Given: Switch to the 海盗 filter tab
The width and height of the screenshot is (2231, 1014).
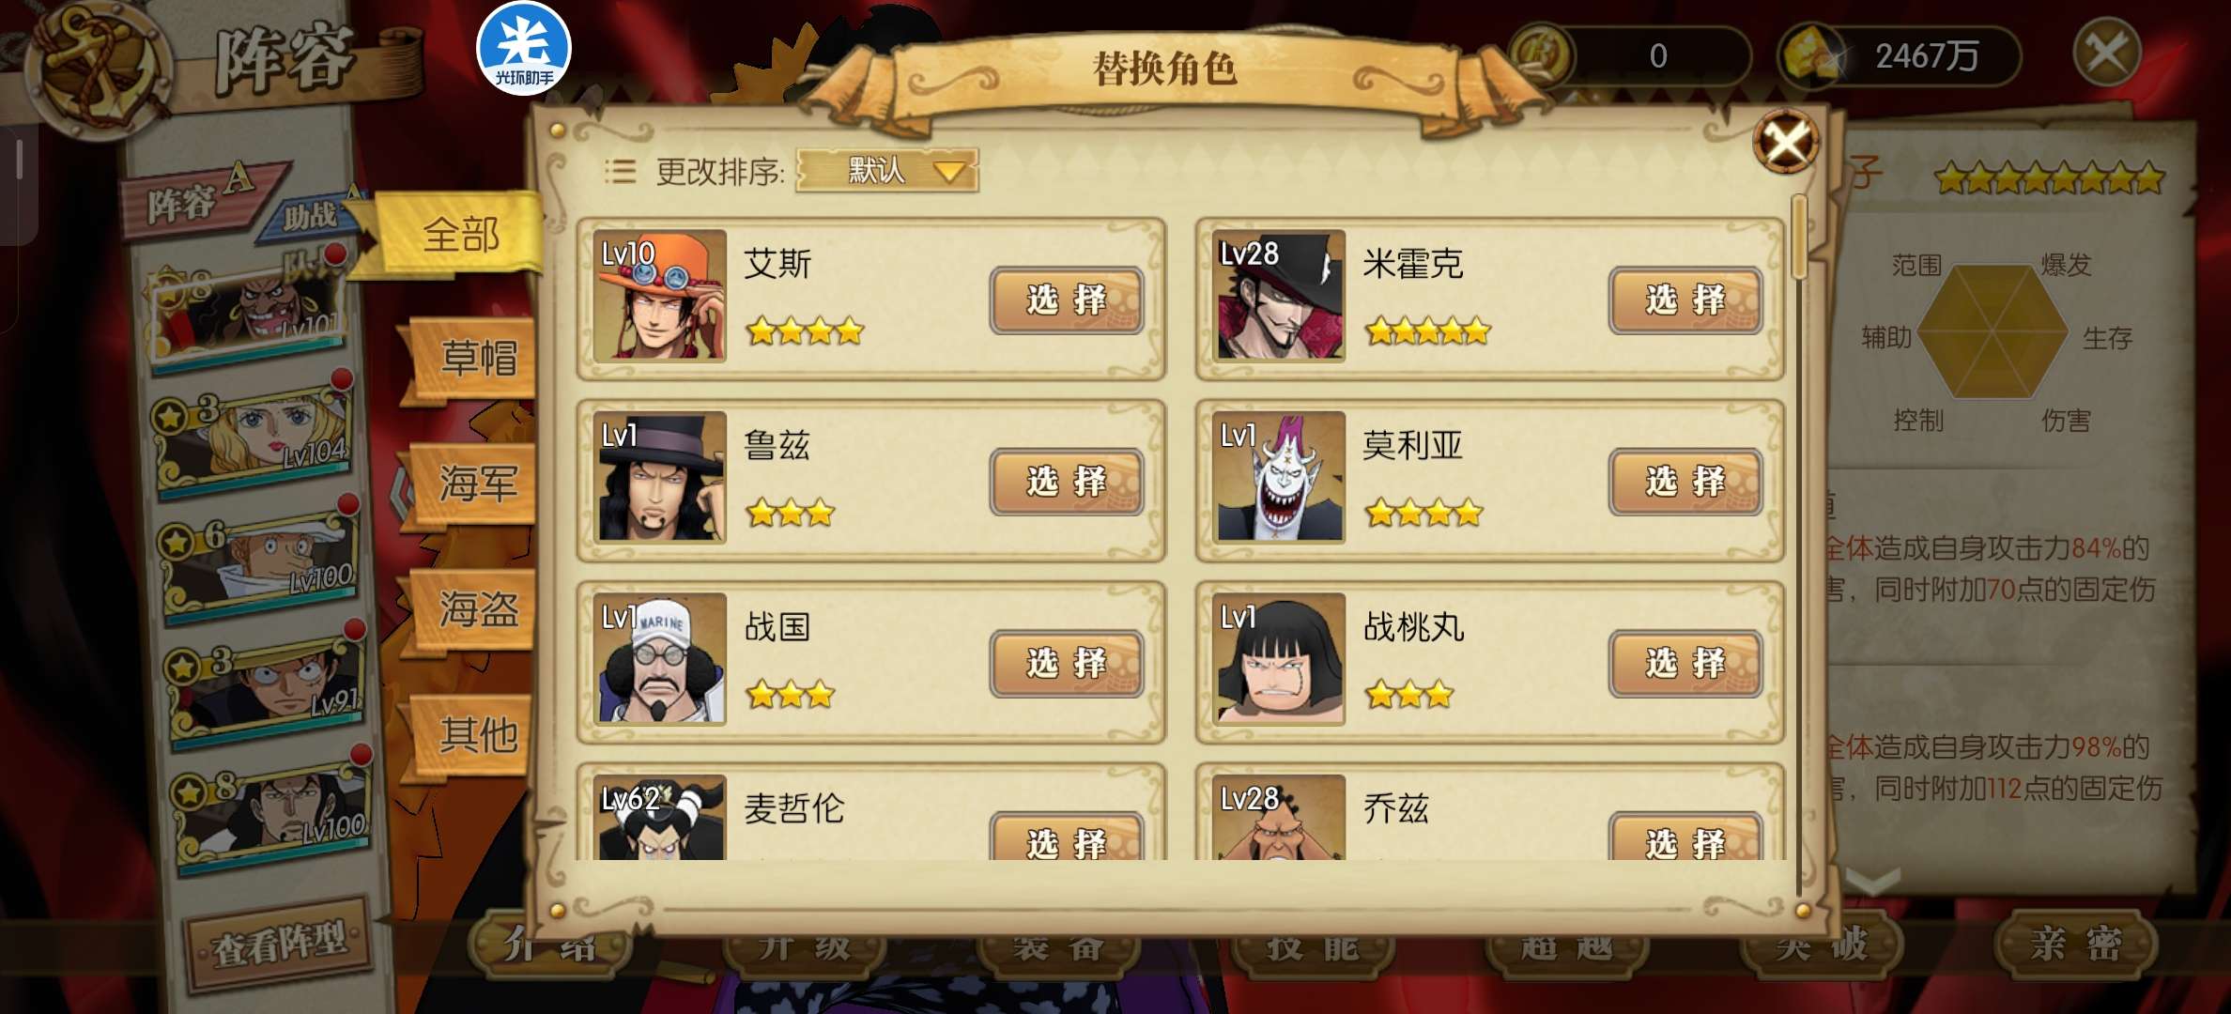Looking at the screenshot, I should (474, 610).
